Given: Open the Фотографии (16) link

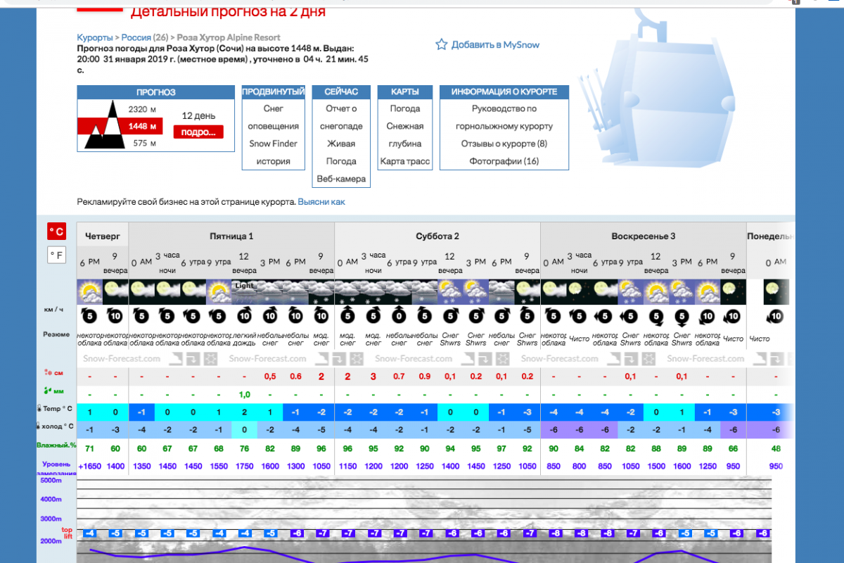Looking at the screenshot, I should click(504, 161).
